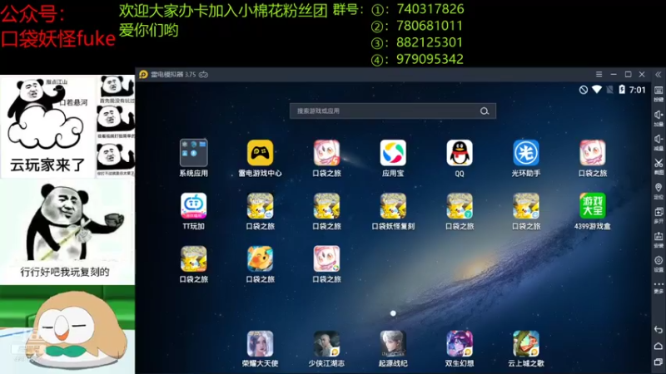The height and width of the screenshot is (374, 666).
Task: Click the battery status icon
Action: click(x=622, y=90)
